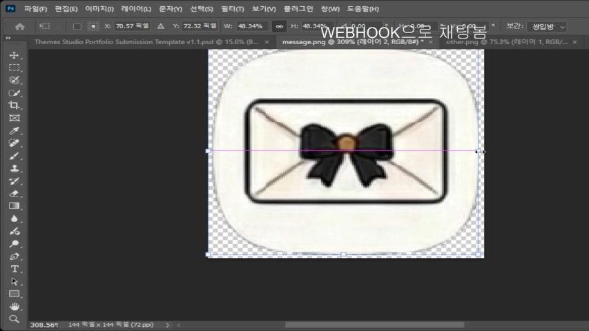
Task: Select the Path Selection tool
Action: [x=15, y=281]
